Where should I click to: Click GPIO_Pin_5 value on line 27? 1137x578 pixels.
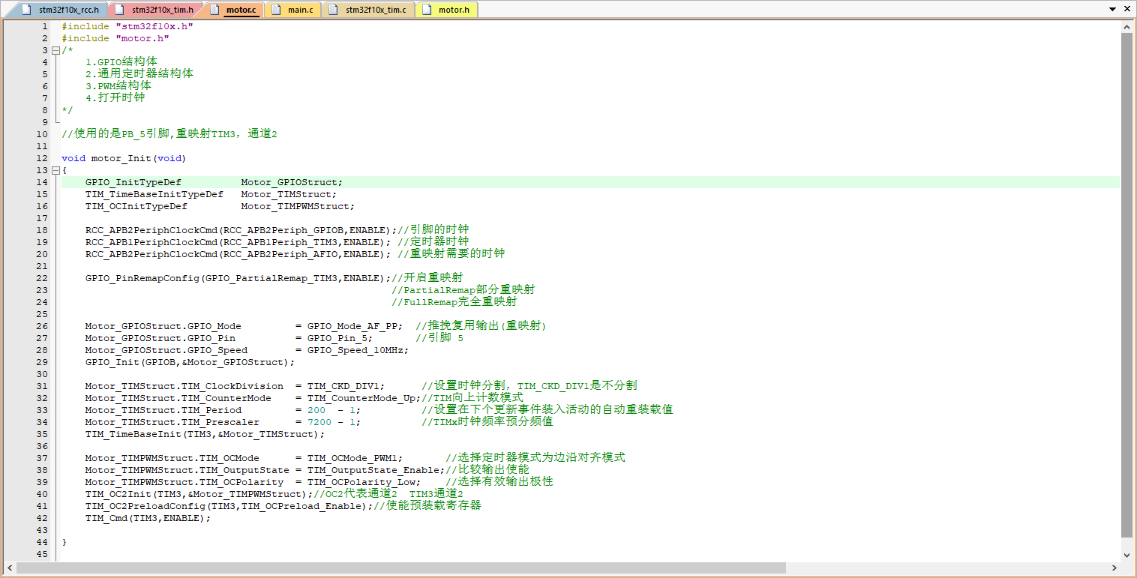(x=337, y=338)
